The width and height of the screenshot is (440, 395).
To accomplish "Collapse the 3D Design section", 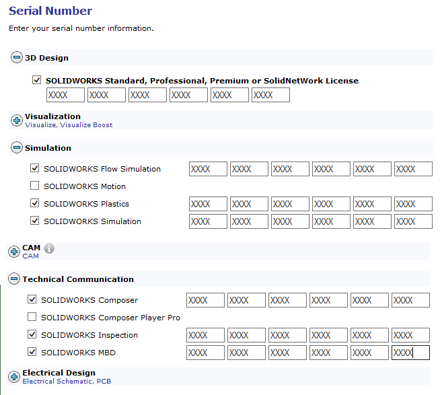I will pyautogui.click(x=17, y=58).
